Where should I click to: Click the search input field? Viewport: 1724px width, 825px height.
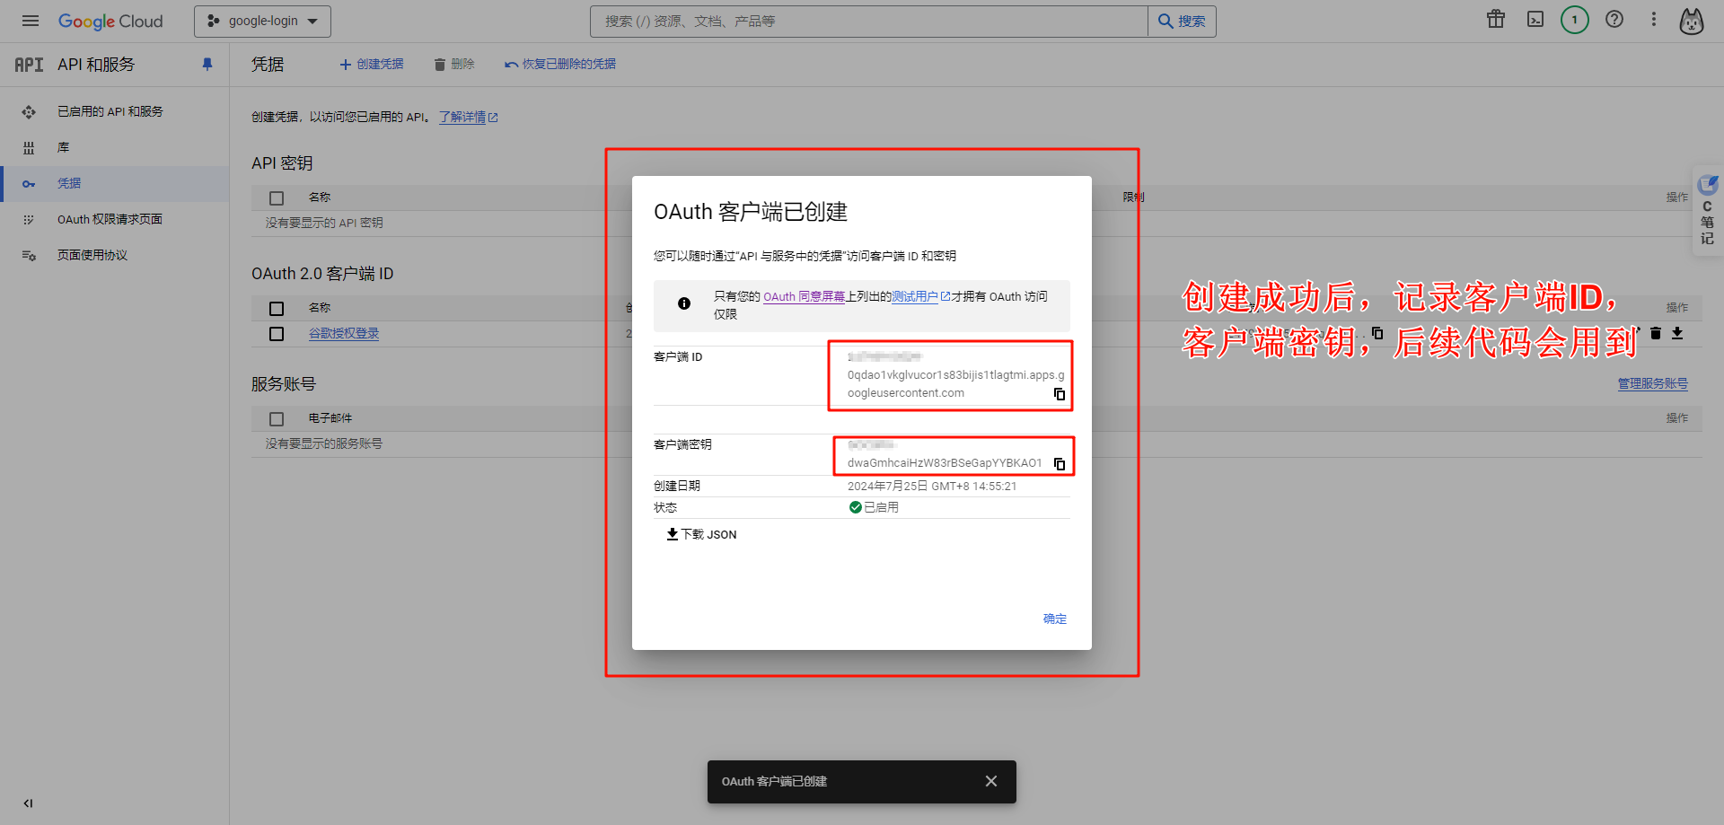pyautogui.click(x=868, y=21)
